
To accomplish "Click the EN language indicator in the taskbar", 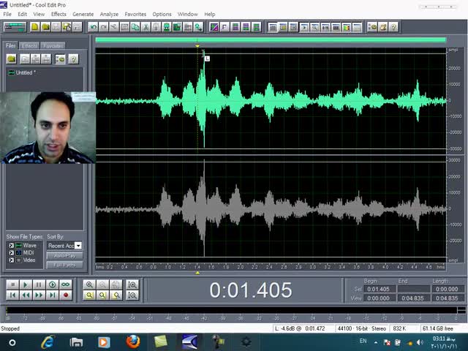I will point(363,341).
